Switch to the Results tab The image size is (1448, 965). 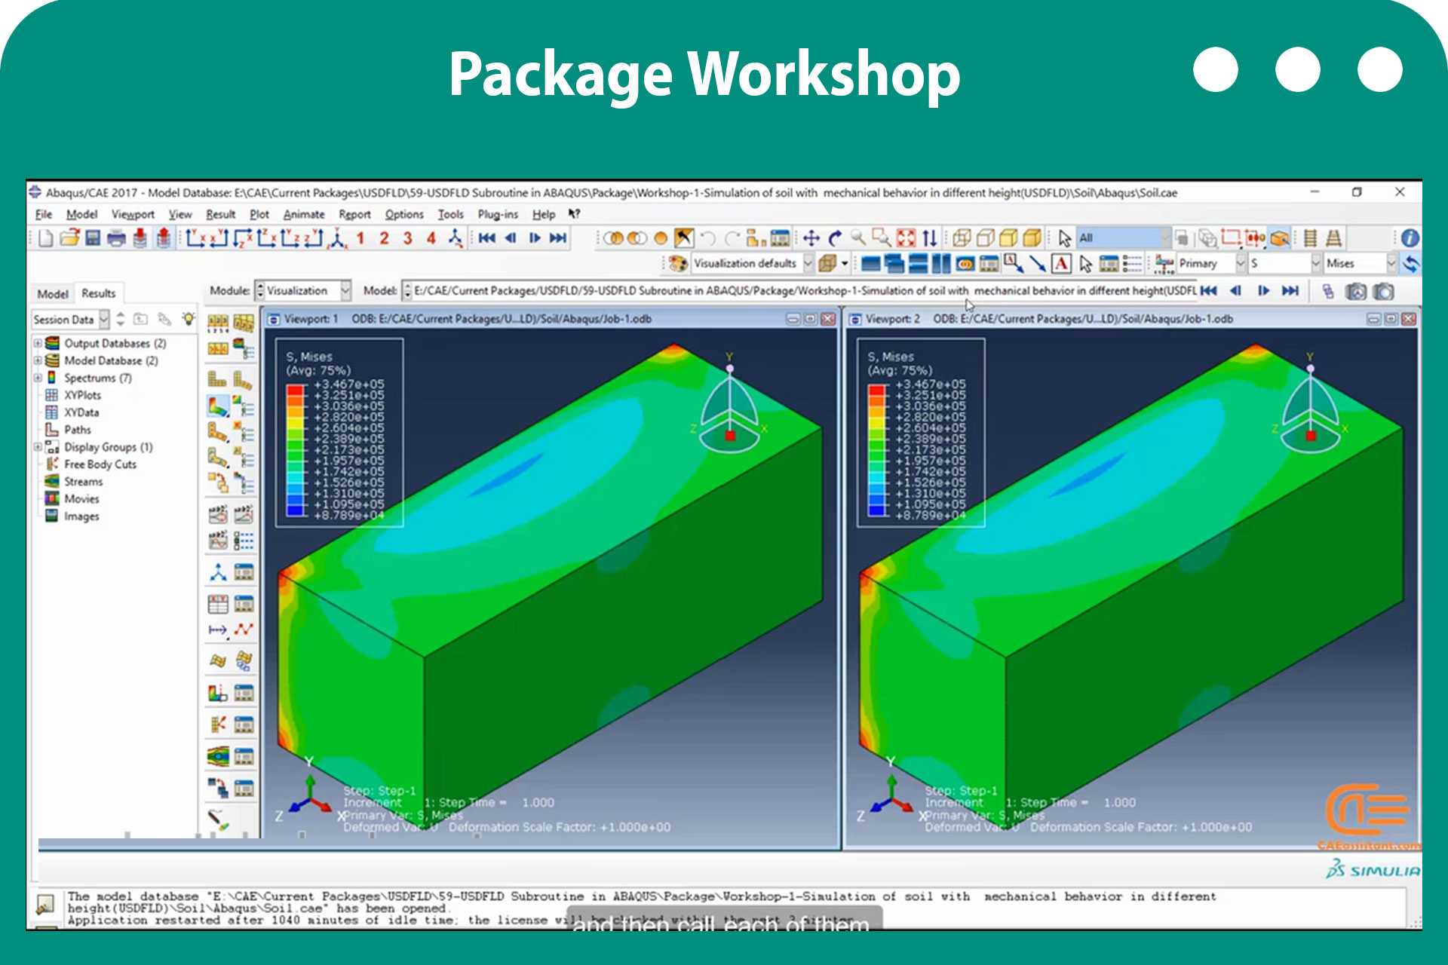[99, 293]
